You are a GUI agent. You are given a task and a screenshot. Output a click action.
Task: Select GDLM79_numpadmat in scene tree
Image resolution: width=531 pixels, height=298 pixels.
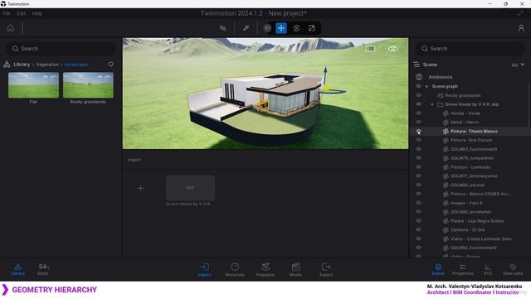click(472, 158)
